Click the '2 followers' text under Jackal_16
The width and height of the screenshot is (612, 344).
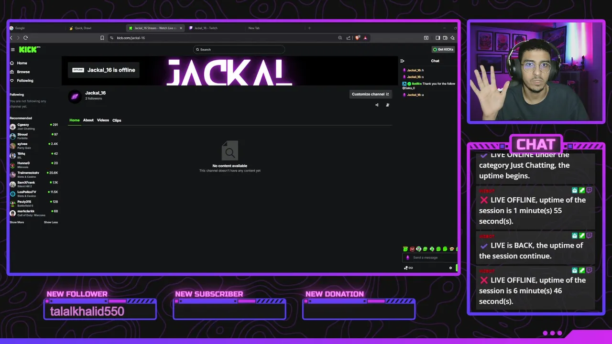coord(94,98)
